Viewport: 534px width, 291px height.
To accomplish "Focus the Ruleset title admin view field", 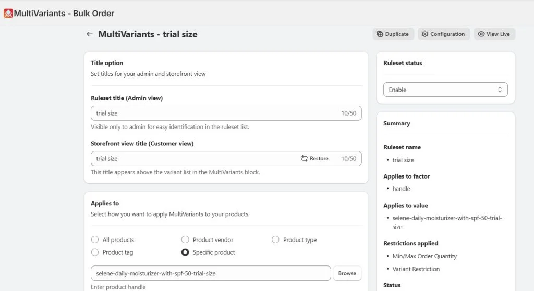I will point(226,113).
